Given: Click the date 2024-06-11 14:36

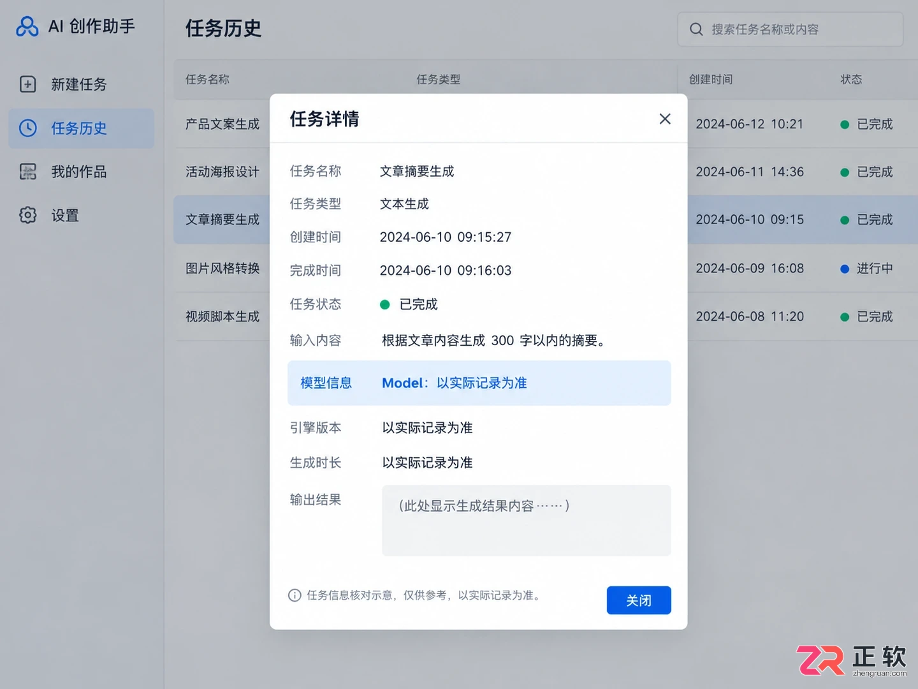Looking at the screenshot, I should (750, 172).
